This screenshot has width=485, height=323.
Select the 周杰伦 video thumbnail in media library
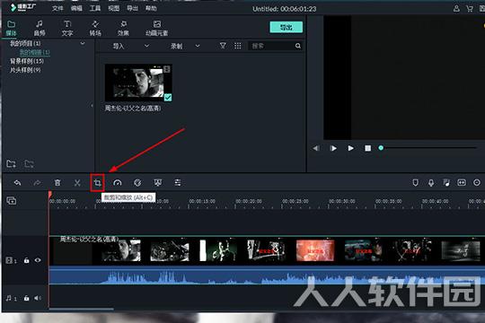click(138, 83)
